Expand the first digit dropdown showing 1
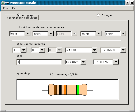 point(24,50)
